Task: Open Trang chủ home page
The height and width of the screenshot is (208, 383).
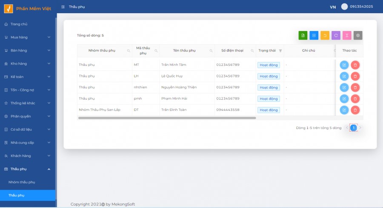Action: pyautogui.click(x=28, y=24)
